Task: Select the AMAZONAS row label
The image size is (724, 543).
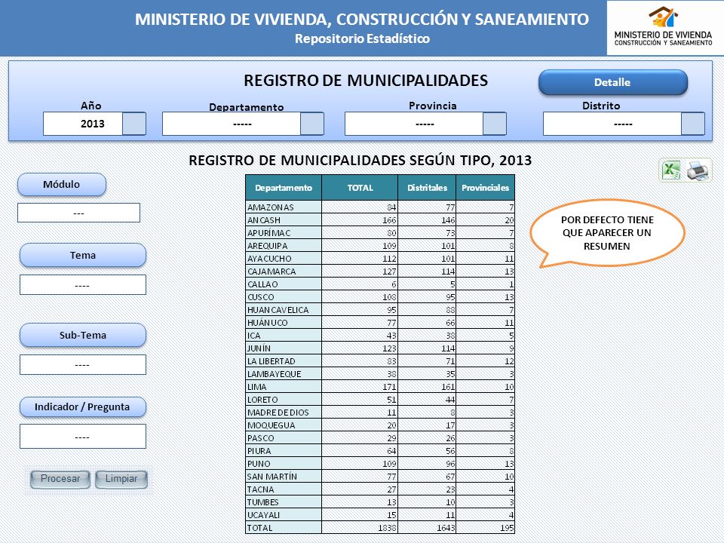Action: pyautogui.click(x=271, y=207)
